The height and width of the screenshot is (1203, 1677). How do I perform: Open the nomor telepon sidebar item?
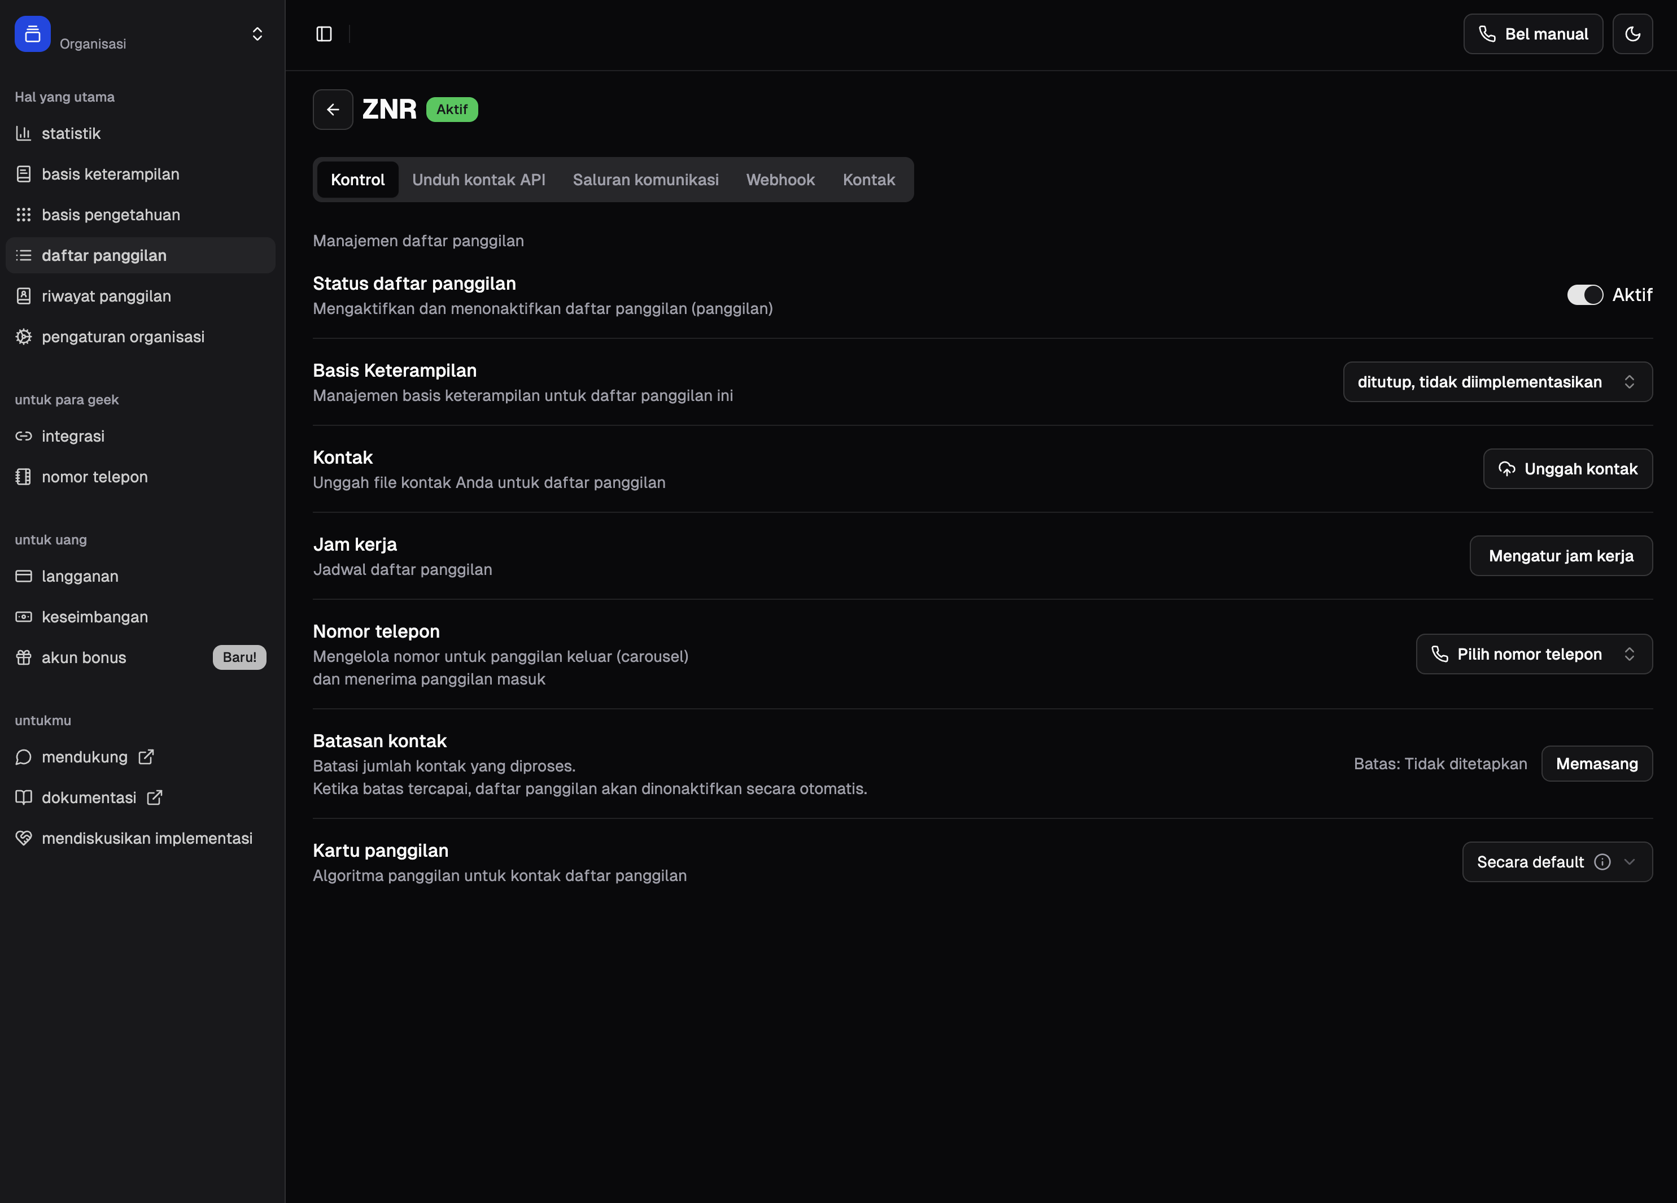coord(94,477)
